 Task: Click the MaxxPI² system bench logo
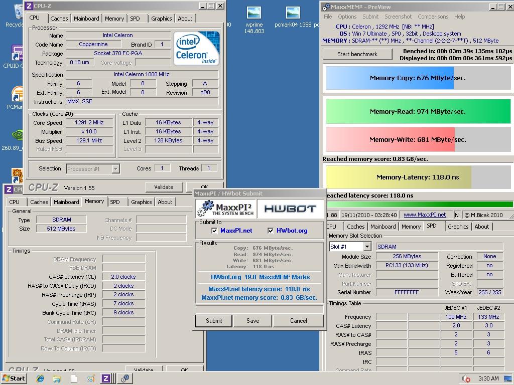[226, 209]
